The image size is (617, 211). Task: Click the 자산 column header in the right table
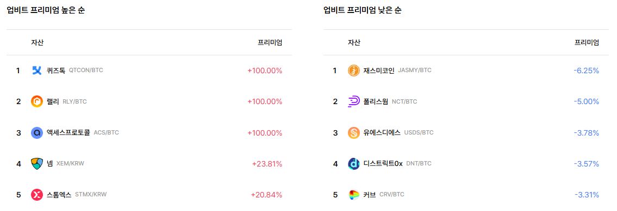click(354, 43)
